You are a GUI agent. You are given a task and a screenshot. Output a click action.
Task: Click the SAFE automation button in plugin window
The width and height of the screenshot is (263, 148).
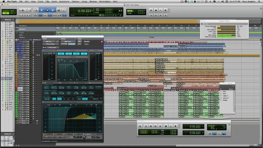79,44
